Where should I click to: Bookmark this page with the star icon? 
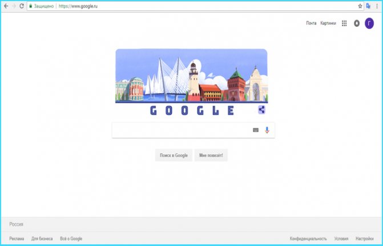pyautogui.click(x=360, y=6)
